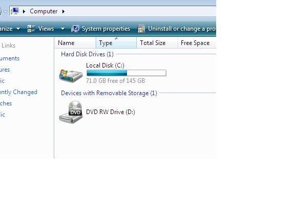295x221 pixels.
Task: Open the Views dropdown arrow
Action: pos(62,29)
